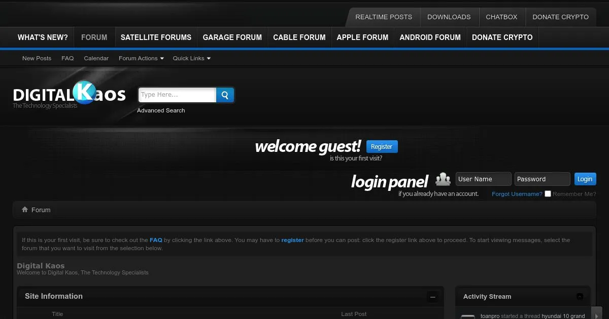Open the Satellite Forums tab
The image size is (609, 319).
click(x=156, y=37)
